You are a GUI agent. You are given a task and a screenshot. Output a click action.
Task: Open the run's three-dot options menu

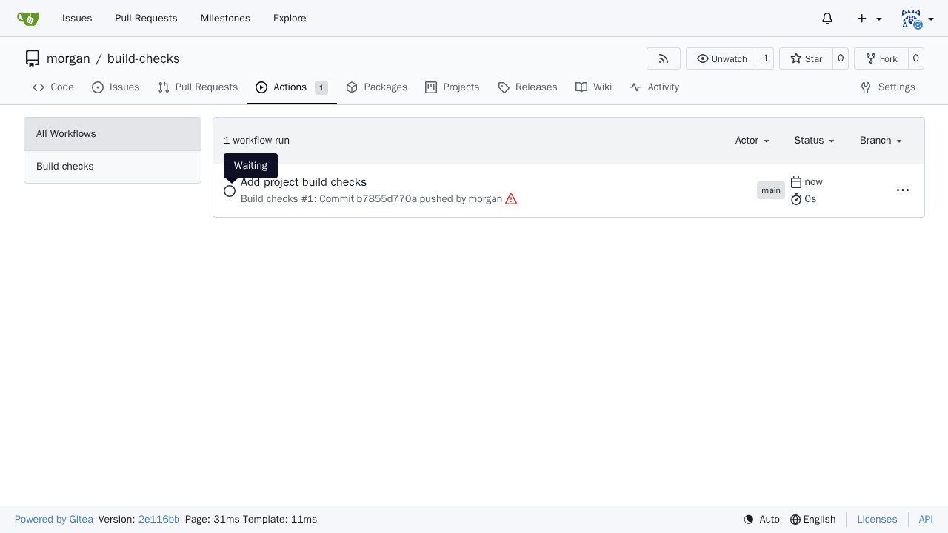[903, 190]
